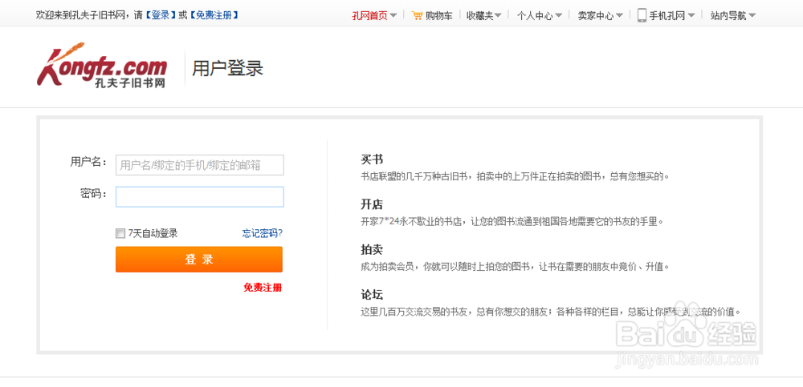803x387 pixels.
Task: Click the 用户名： label
Action: tap(88, 163)
